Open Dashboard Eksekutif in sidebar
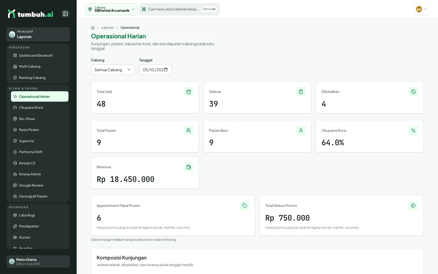This screenshot has height=274, width=438. 40,55
